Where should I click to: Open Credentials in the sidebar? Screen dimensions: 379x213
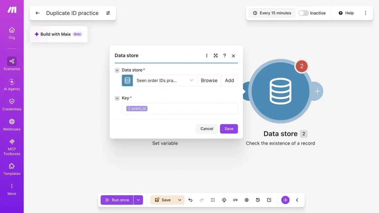[x=12, y=105]
